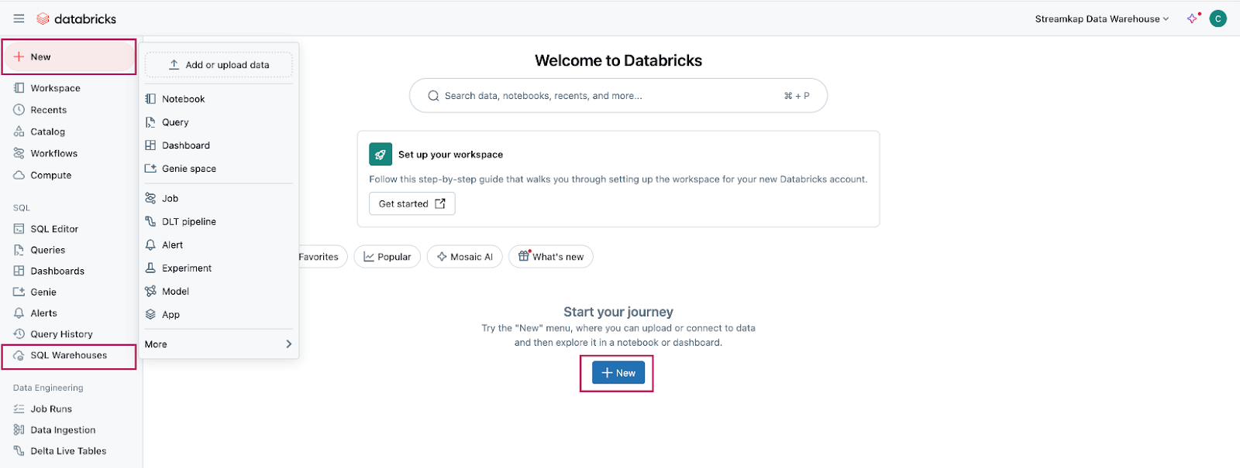Click Add or upload data button
Viewport: 1240px width, 468px height.
pyautogui.click(x=219, y=65)
